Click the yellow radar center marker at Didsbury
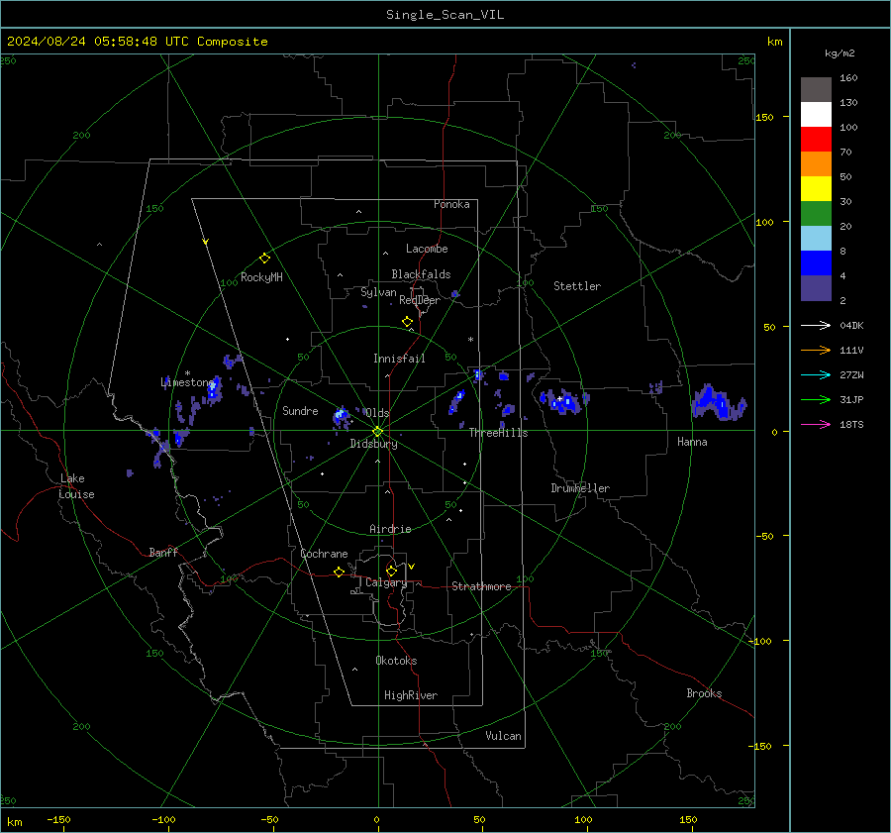The height and width of the screenshot is (833, 891). 378,431
